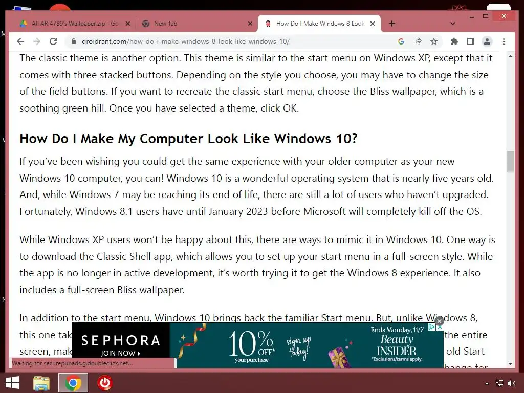The height and width of the screenshot is (393, 524).
Task: Switch to All AR 4789's Wallpaper.zip tab
Action: click(74, 24)
